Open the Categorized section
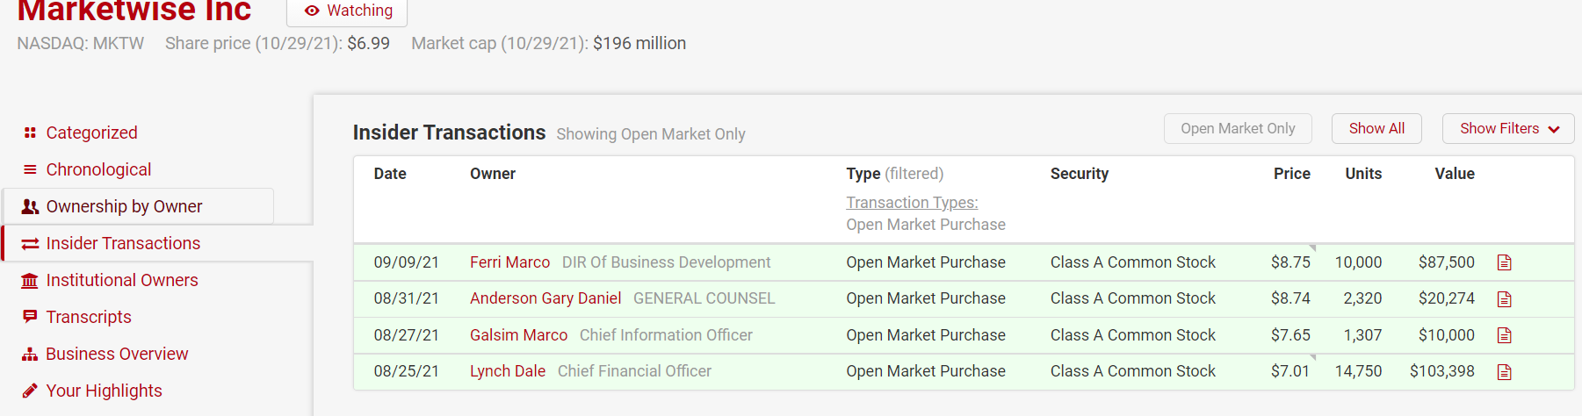 tap(92, 133)
